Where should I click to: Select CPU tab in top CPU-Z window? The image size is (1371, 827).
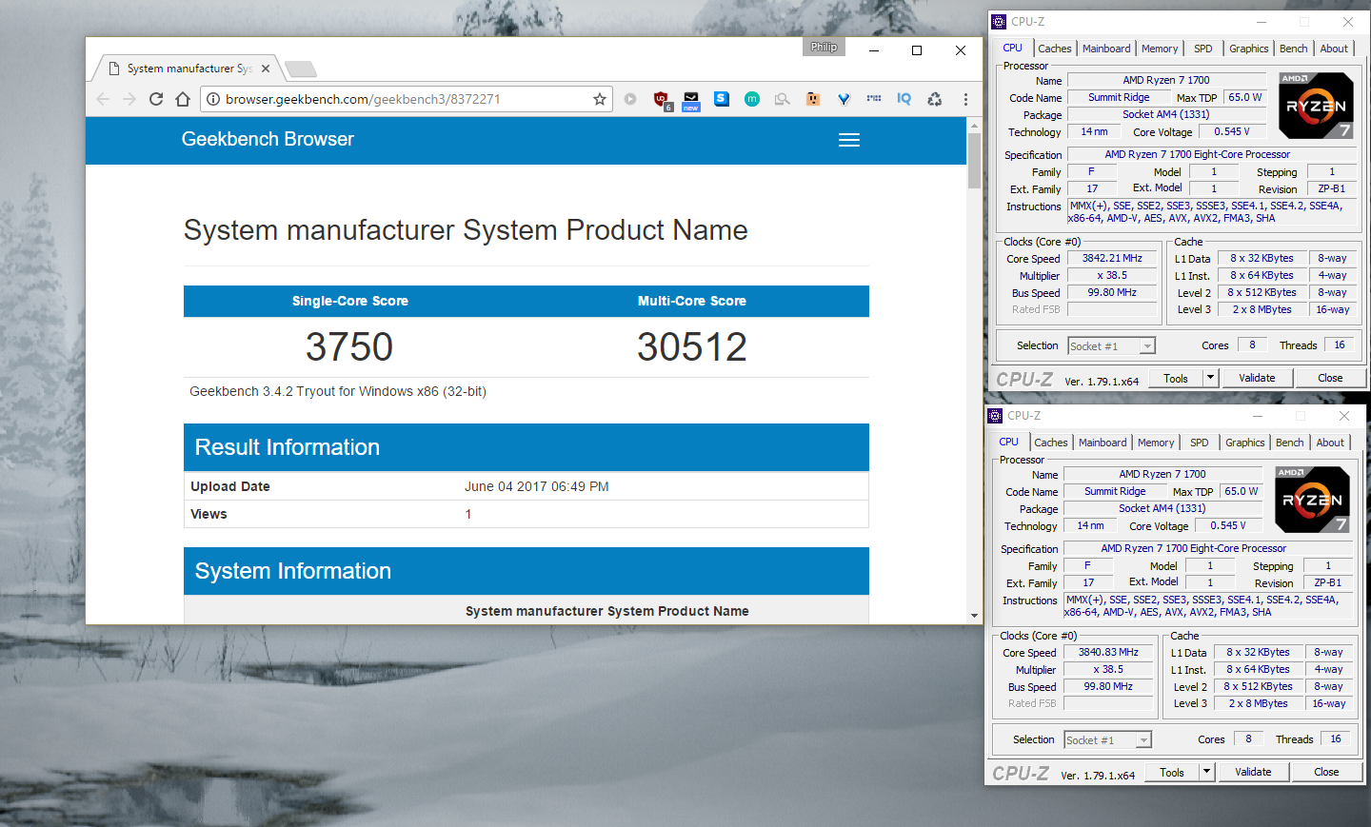pos(1013,48)
